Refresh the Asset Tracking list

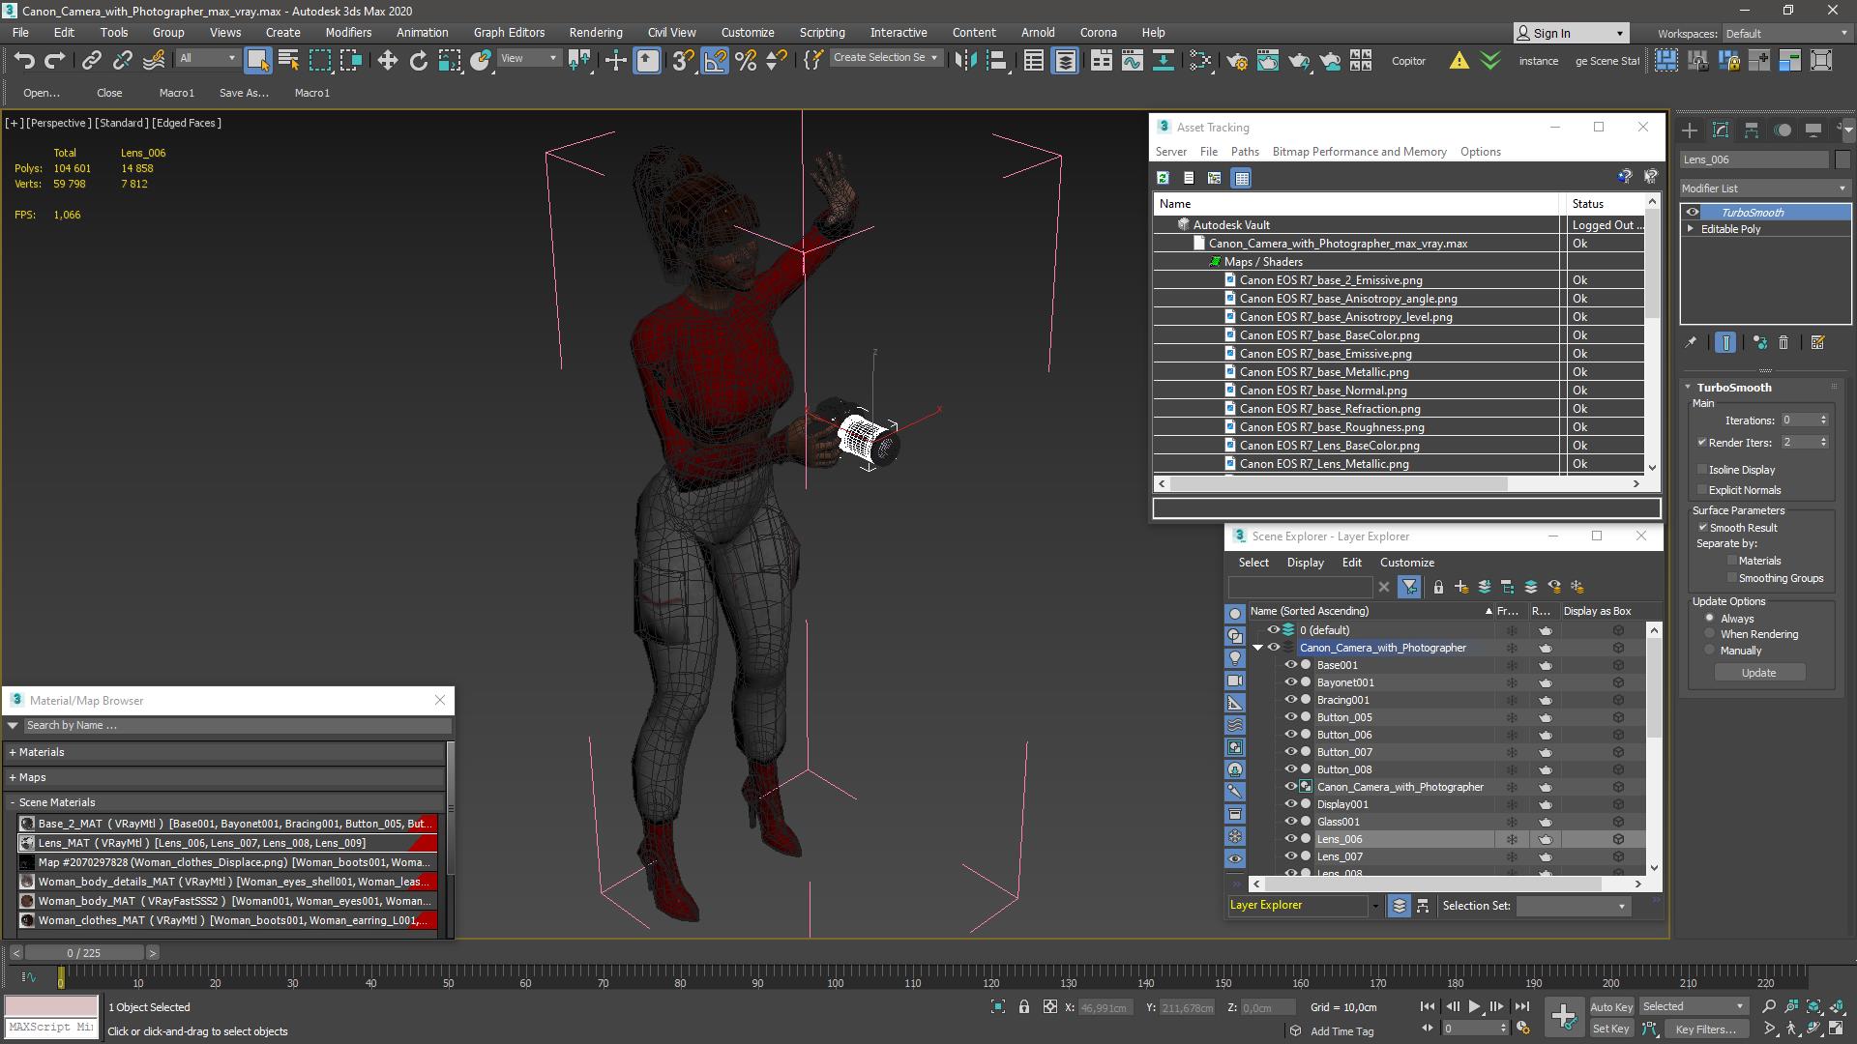[x=1163, y=178]
